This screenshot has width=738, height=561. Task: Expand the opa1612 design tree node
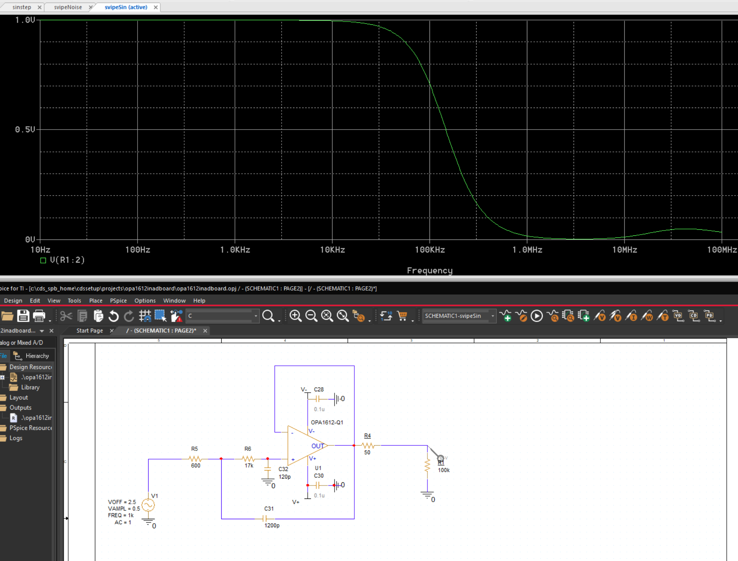(x=2, y=377)
